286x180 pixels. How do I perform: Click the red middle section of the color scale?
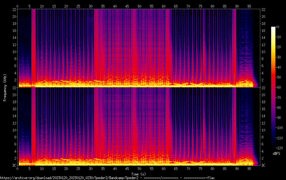pyautogui.click(x=273, y=82)
